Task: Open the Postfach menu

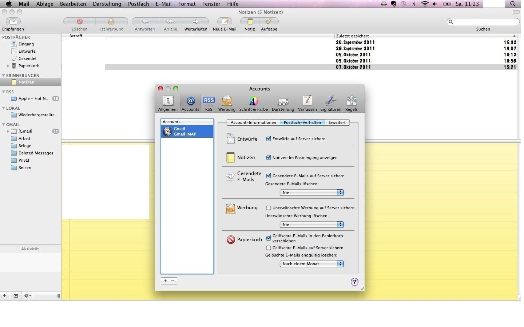Action: (138, 4)
